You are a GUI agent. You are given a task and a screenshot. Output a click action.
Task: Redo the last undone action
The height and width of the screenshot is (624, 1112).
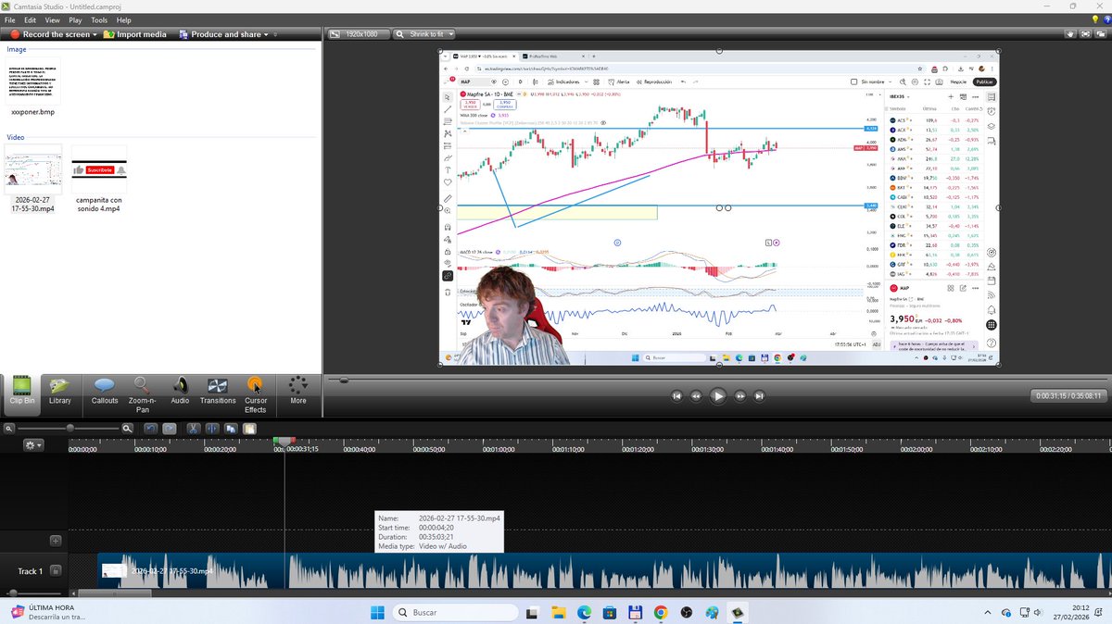(169, 429)
